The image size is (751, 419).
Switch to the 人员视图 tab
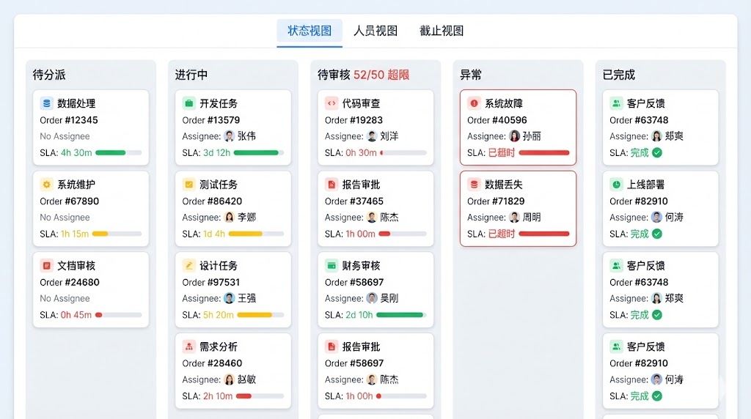(375, 31)
